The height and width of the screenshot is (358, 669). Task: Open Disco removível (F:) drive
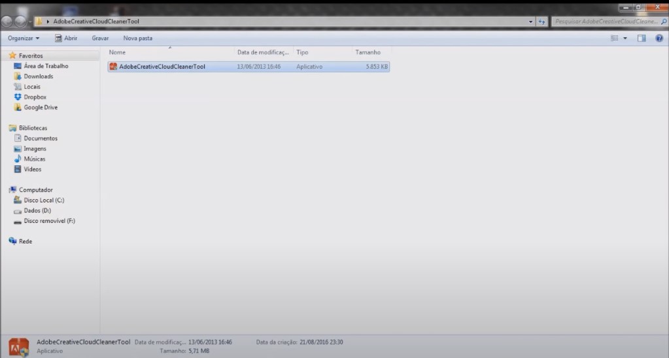coord(50,221)
